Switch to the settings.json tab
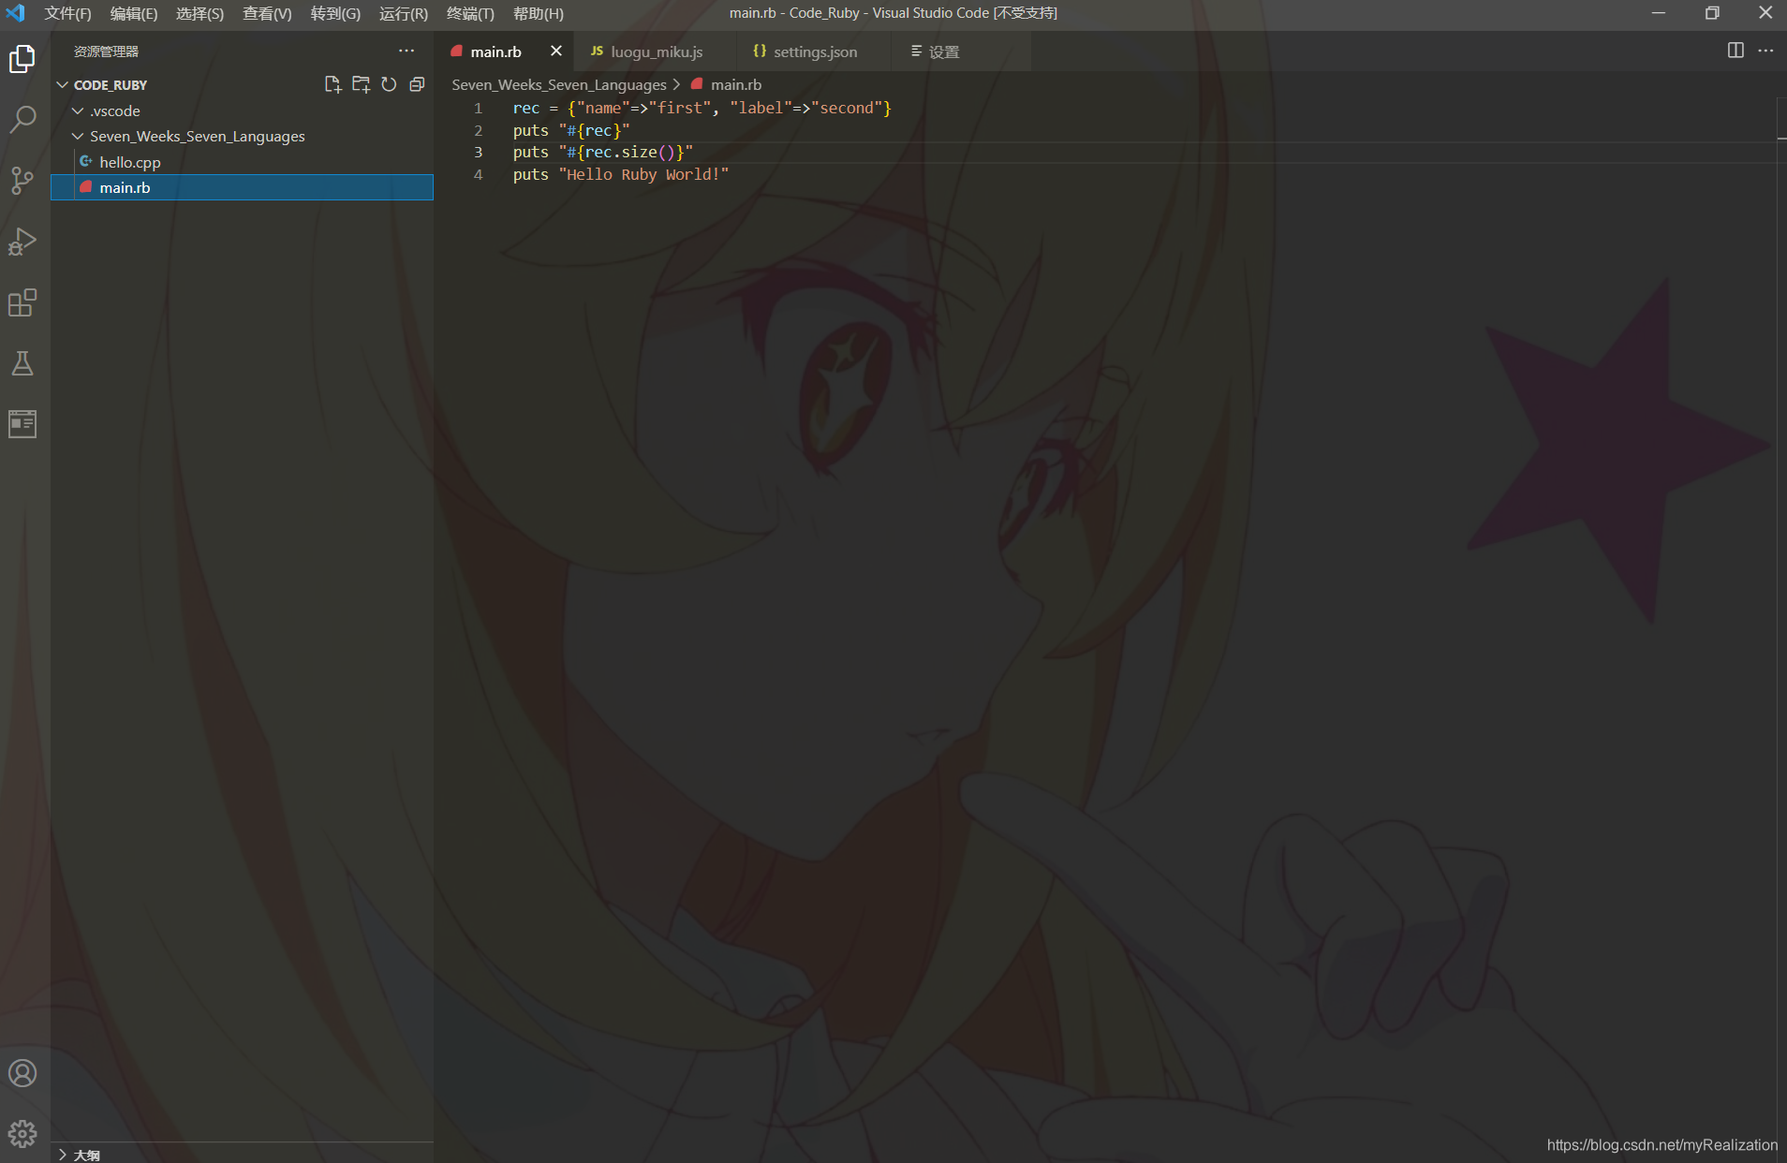 [815, 52]
